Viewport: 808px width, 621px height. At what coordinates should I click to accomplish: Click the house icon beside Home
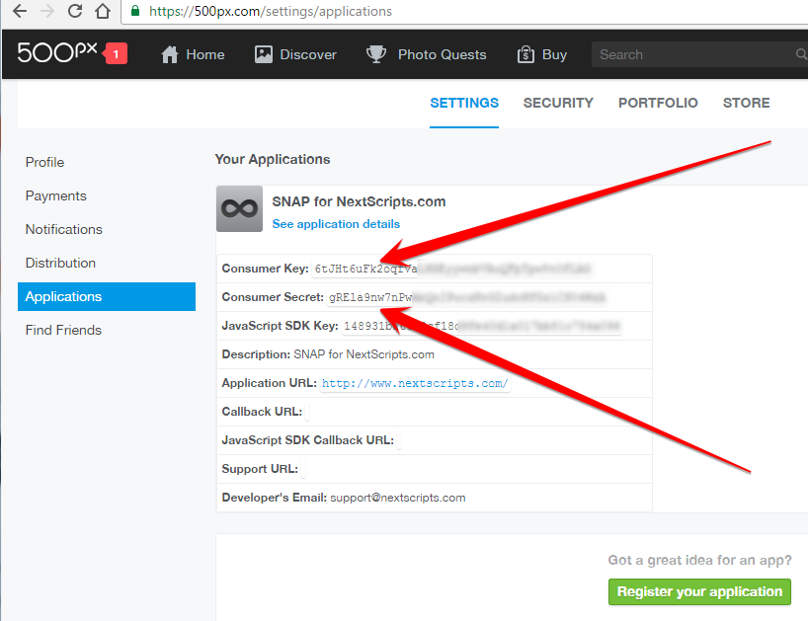tap(169, 54)
